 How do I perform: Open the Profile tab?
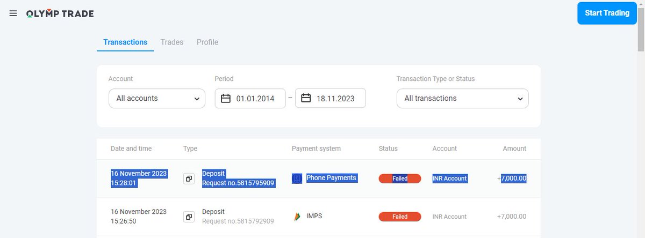(x=207, y=42)
